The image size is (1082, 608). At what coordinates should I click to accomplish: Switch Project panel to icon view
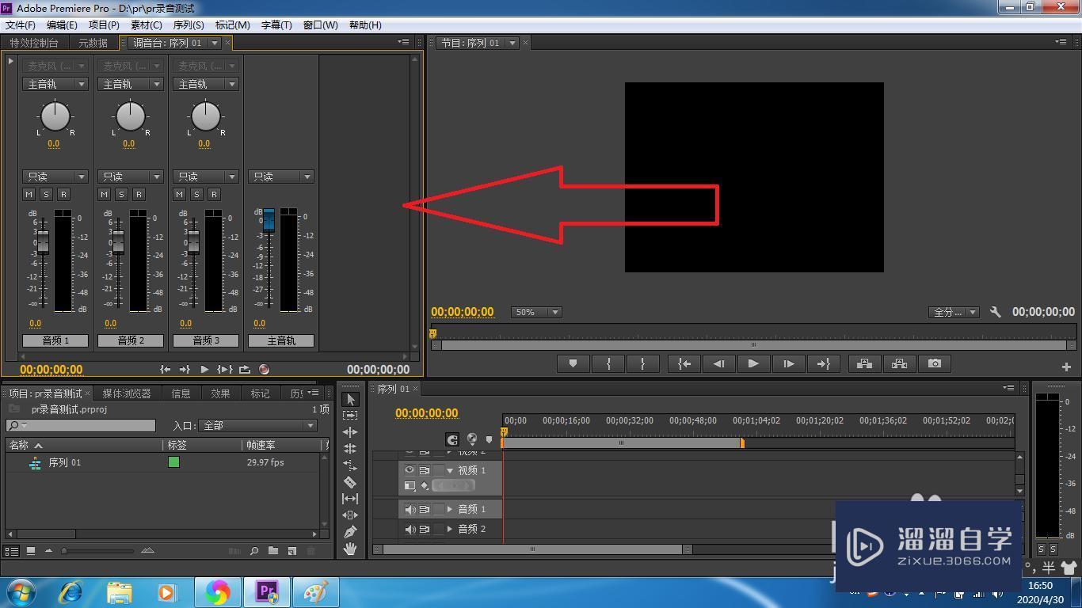coord(31,550)
